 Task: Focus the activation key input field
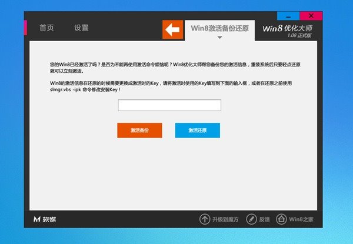[x=169, y=105]
